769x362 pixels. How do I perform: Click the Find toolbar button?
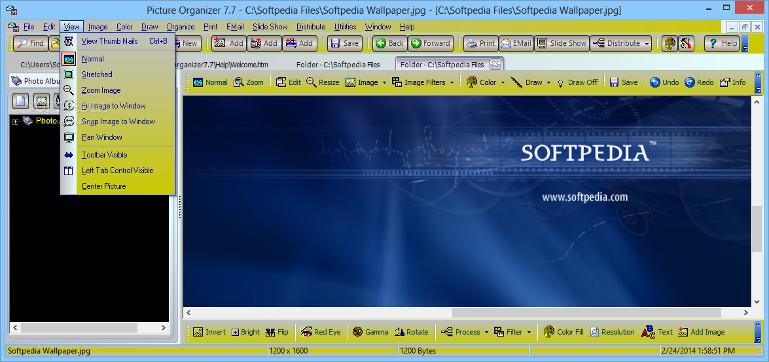tap(30, 43)
